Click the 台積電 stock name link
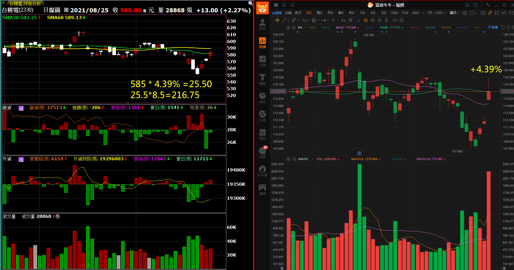 tap(277, 13)
